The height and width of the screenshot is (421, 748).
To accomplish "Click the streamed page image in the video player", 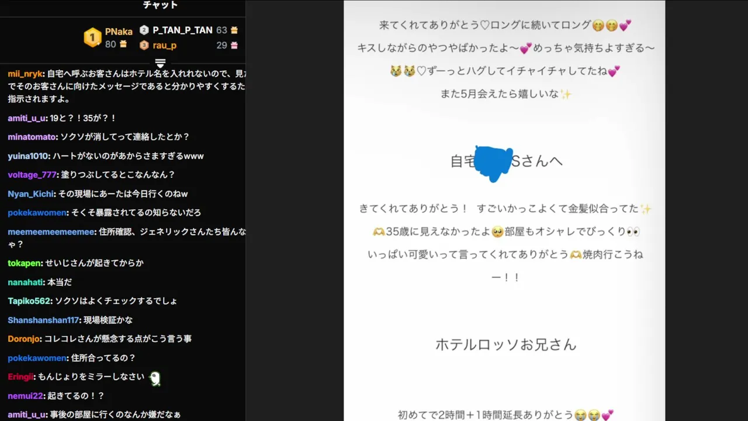I will point(504,210).
